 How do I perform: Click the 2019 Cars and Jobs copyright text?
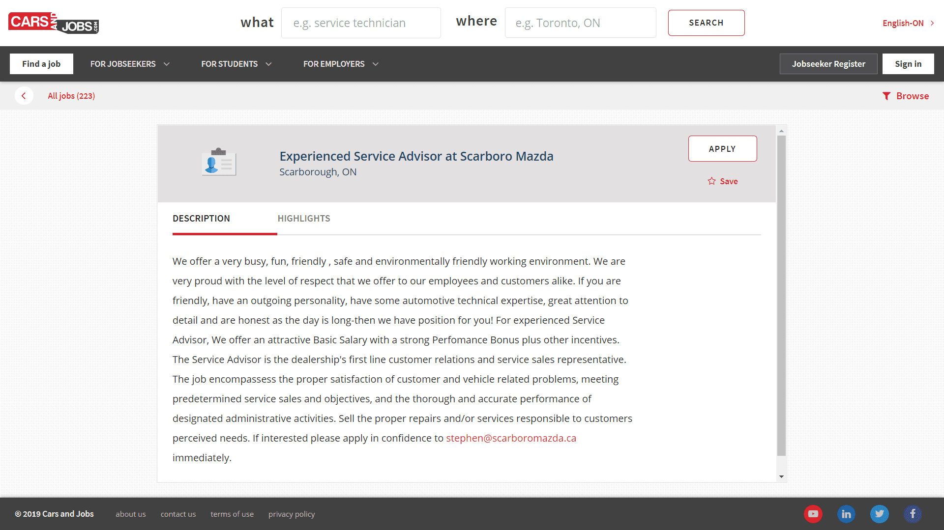54,514
